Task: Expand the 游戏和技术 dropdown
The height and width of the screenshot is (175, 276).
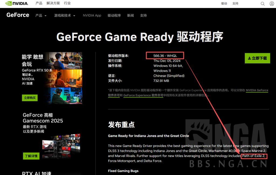Action: click(65, 16)
